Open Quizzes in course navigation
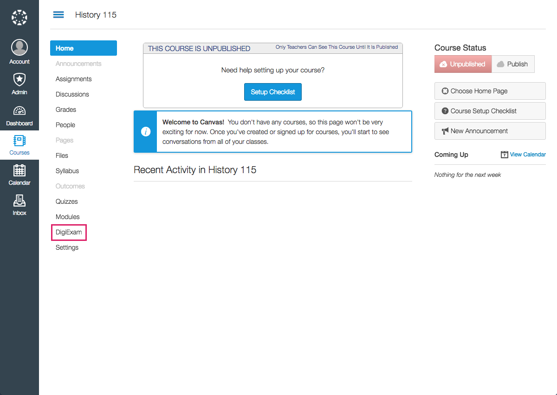557x395 pixels. (x=67, y=201)
